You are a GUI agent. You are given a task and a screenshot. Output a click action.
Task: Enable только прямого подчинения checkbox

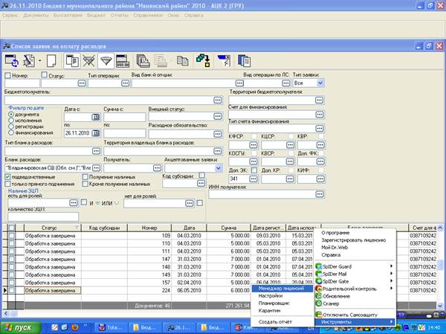7,184
